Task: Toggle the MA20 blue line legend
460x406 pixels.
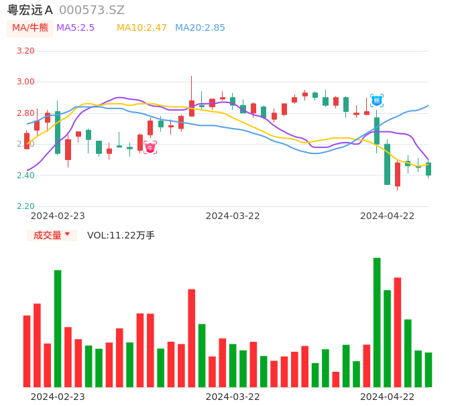Action: [200, 28]
